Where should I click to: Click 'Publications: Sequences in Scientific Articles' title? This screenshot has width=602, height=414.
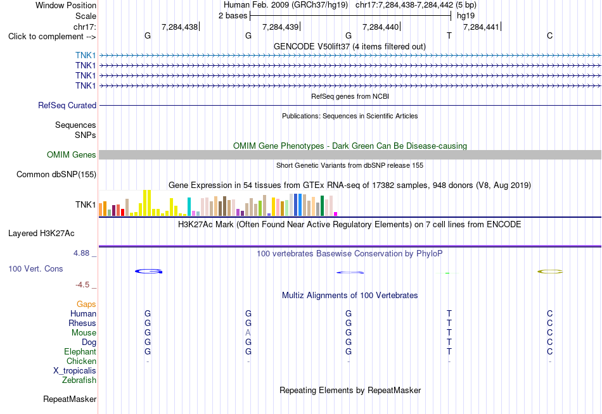[350, 116]
